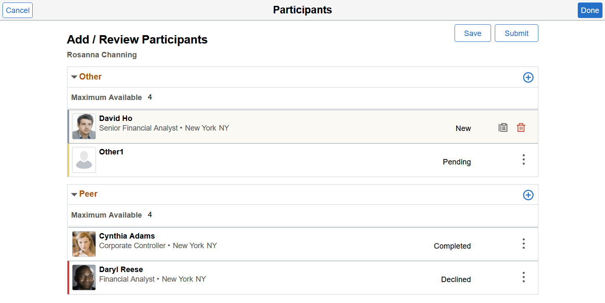Open David Ho's profile photo
The width and height of the screenshot is (605, 303).
click(x=84, y=126)
